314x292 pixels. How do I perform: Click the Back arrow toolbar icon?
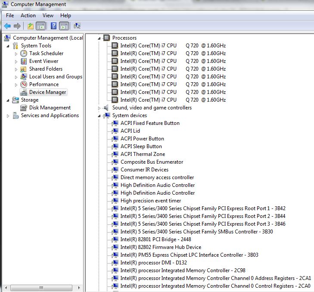click(x=7, y=26)
